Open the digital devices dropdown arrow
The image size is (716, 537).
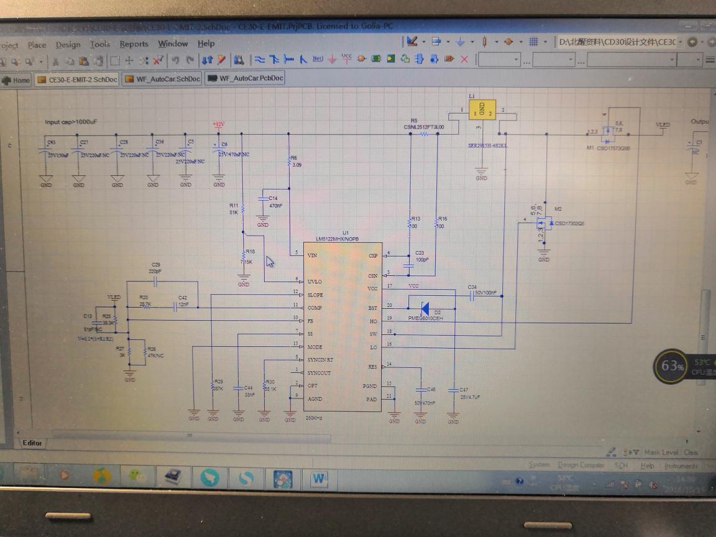point(497,42)
